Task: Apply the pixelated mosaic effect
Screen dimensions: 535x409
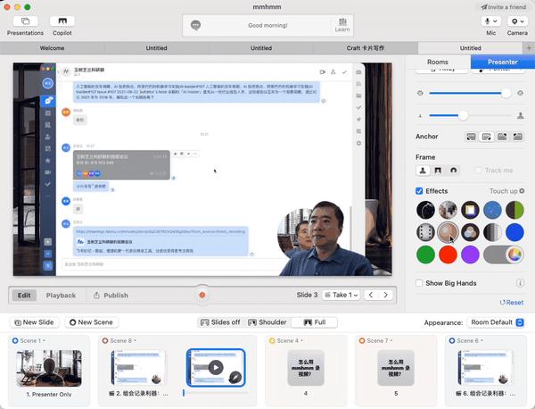Action: [448, 210]
